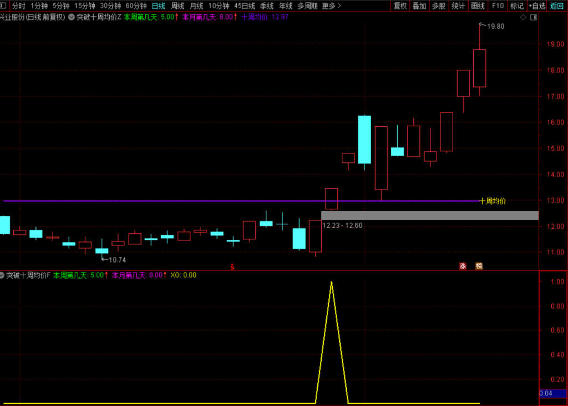Image resolution: width=568 pixels, height=406 pixels.
Task: Toggle 叠加 overlay mode
Action: click(x=419, y=6)
